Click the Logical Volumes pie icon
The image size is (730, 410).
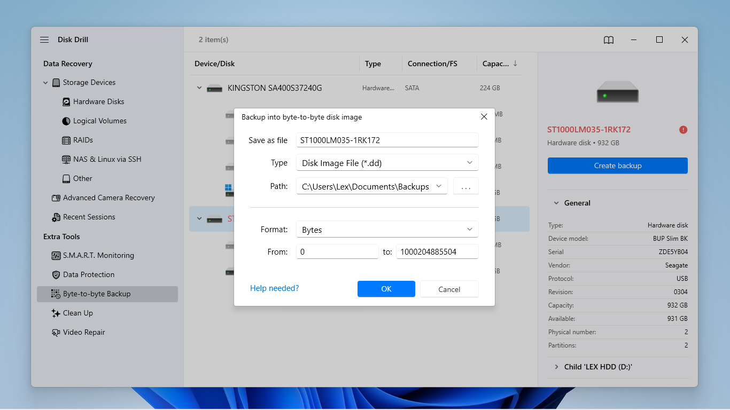[x=66, y=121]
